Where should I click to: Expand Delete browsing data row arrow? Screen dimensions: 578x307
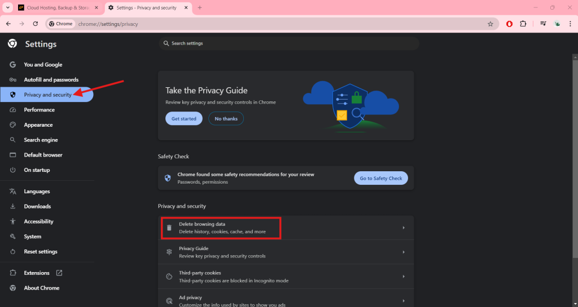[404, 228]
